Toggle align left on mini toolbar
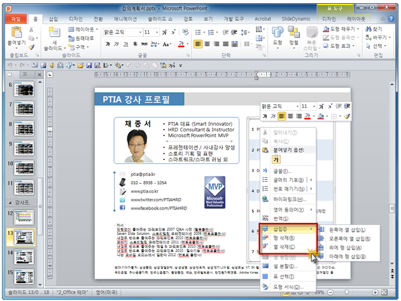The width and height of the screenshot is (401, 301). [x=281, y=116]
